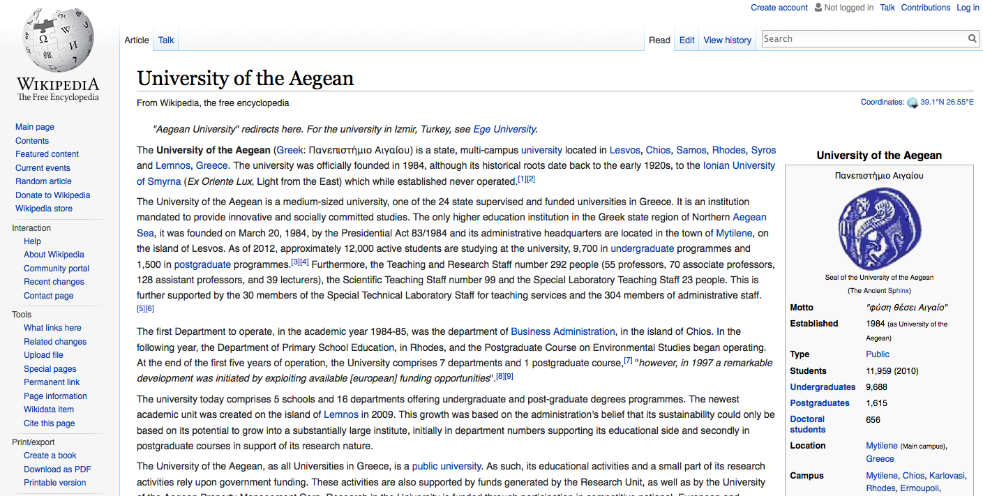Open About Wikipedia link

tap(54, 255)
